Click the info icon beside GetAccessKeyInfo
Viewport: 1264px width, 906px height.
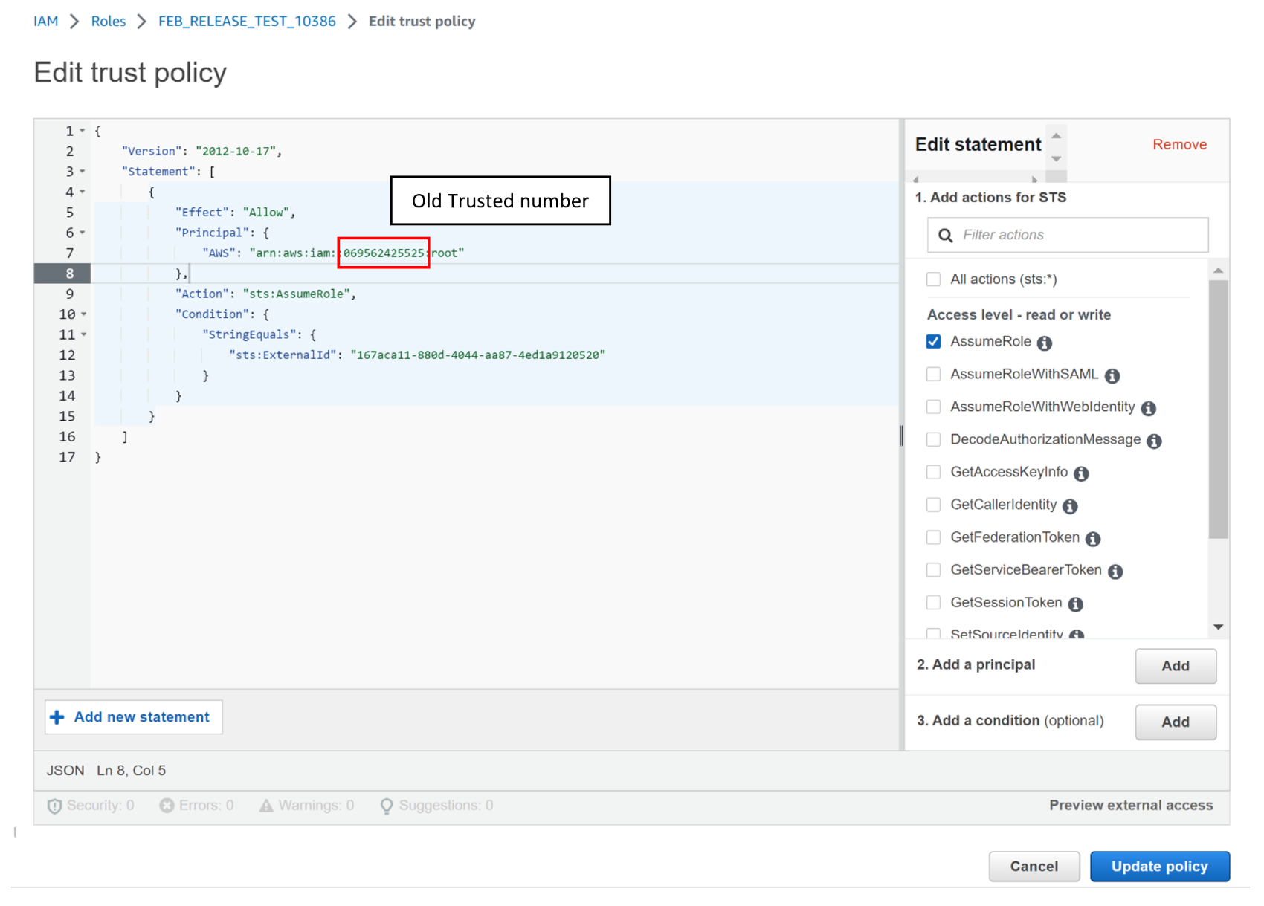click(1081, 473)
